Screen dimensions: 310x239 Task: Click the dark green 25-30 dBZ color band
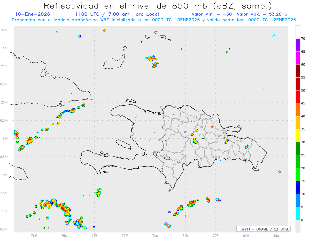[298, 149]
